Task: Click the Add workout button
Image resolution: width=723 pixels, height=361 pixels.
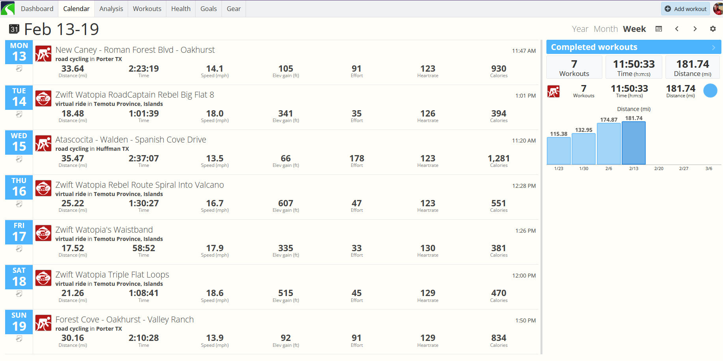Action: click(686, 9)
